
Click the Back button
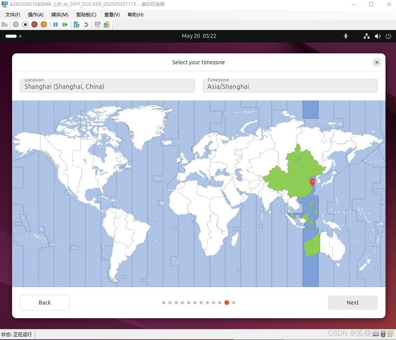(45, 303)
